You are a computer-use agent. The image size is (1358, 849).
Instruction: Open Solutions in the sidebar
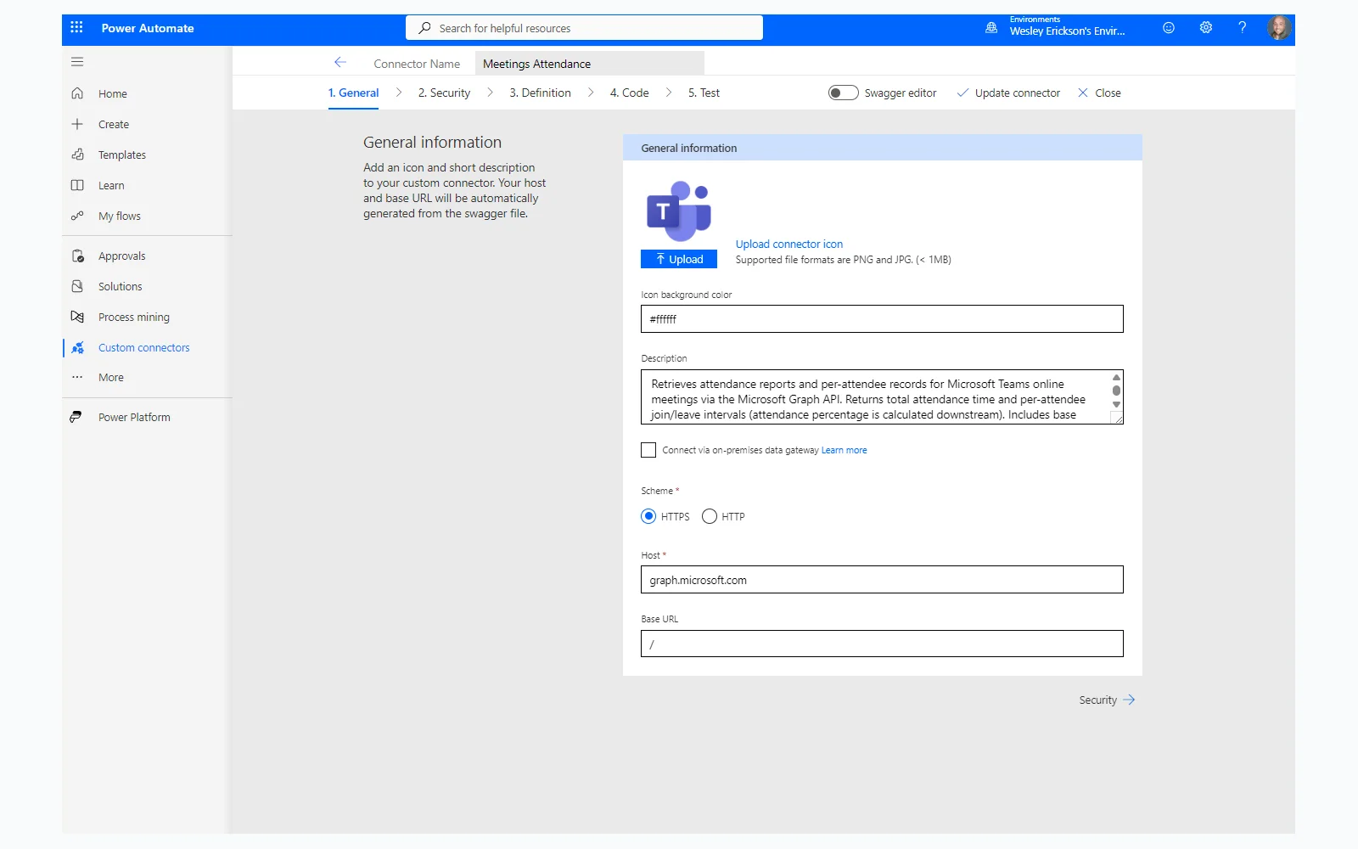pos(121,286)
